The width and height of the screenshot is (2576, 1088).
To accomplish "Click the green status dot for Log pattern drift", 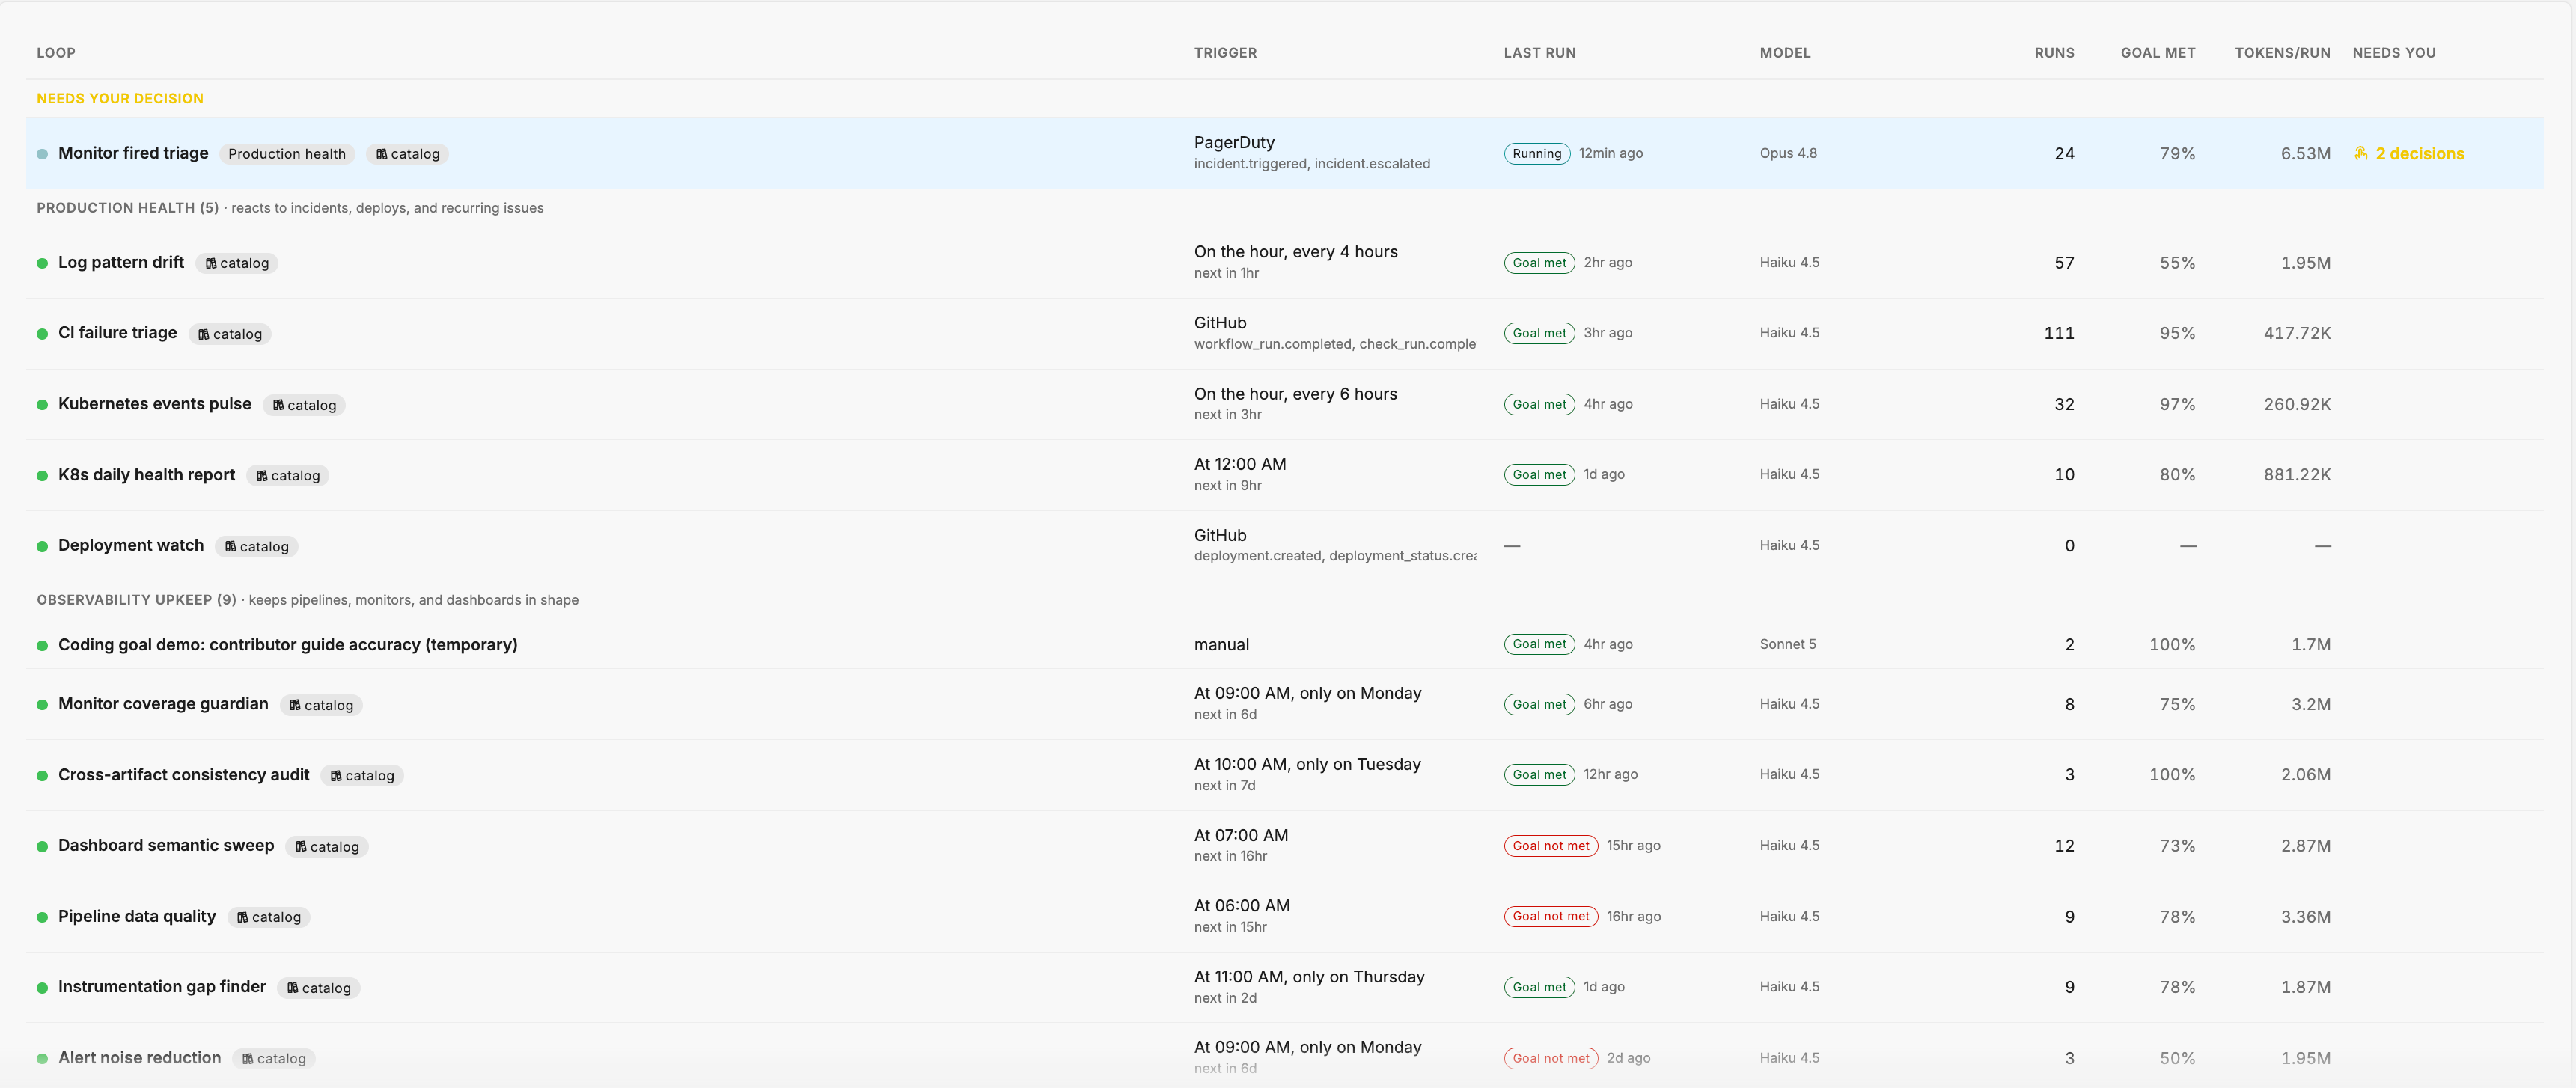I will click(42, 263).
